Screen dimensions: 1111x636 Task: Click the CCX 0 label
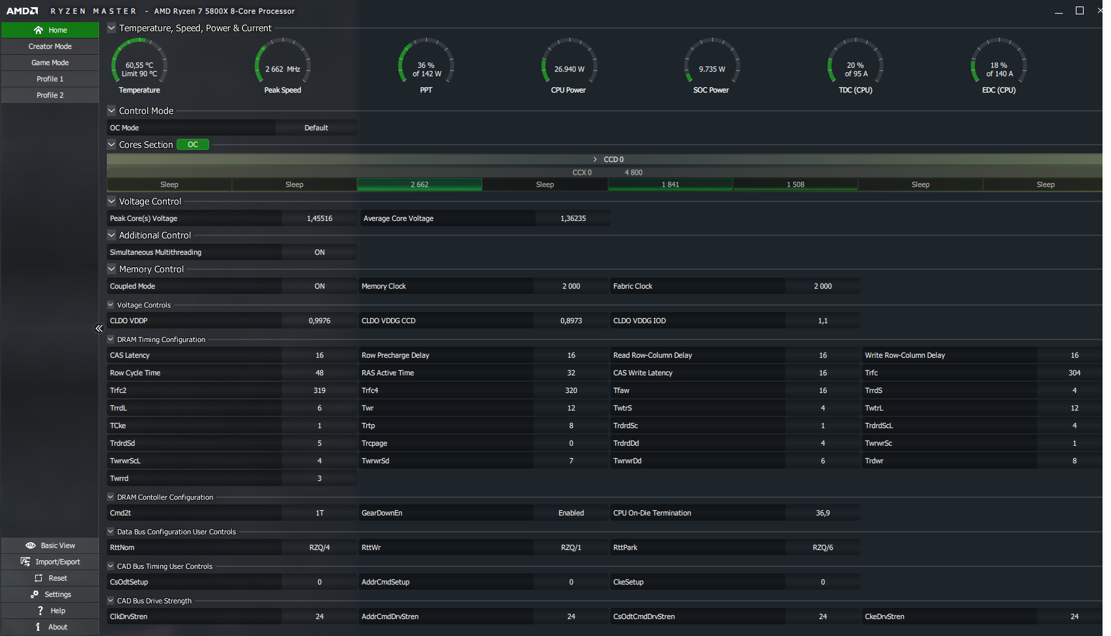(582, 173)
